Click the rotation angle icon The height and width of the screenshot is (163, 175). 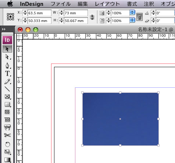pos(147,13)
